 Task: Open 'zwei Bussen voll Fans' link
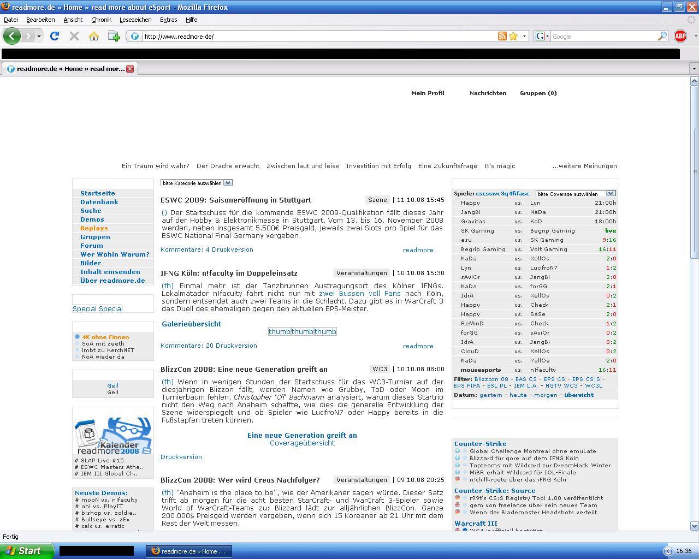pos(359,294)
